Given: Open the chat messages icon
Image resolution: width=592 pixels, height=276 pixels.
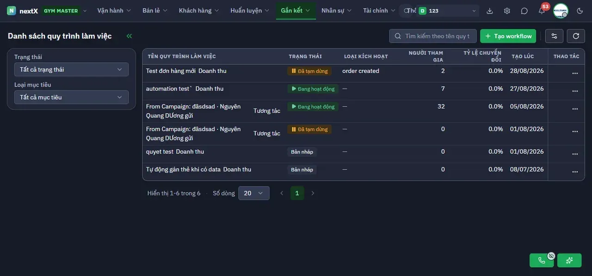Looking at the screenshot, I should pyautogui.click(x=524, y=11).
